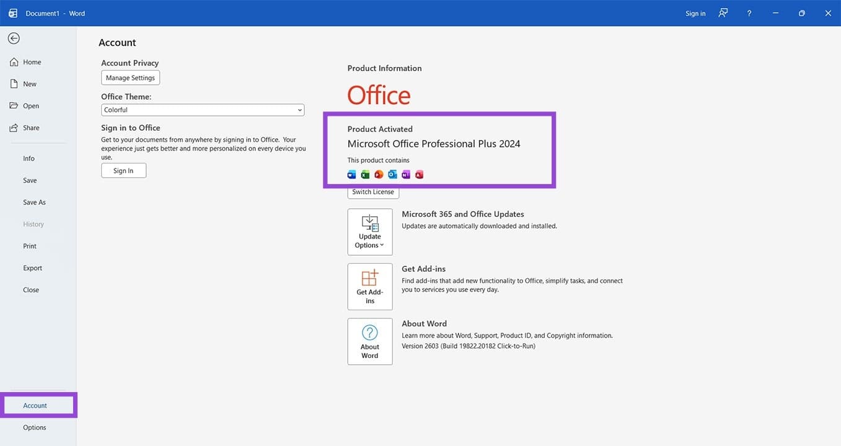The image size is (841, 446).
Task: Click the Switch License button
Action: (372, 191)
